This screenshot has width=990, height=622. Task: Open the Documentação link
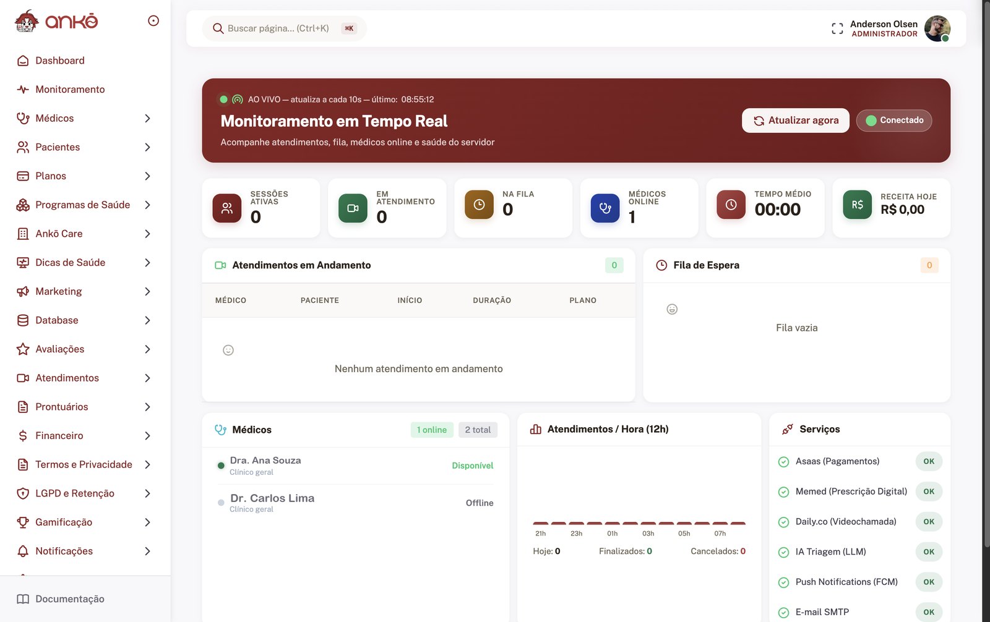70,599
